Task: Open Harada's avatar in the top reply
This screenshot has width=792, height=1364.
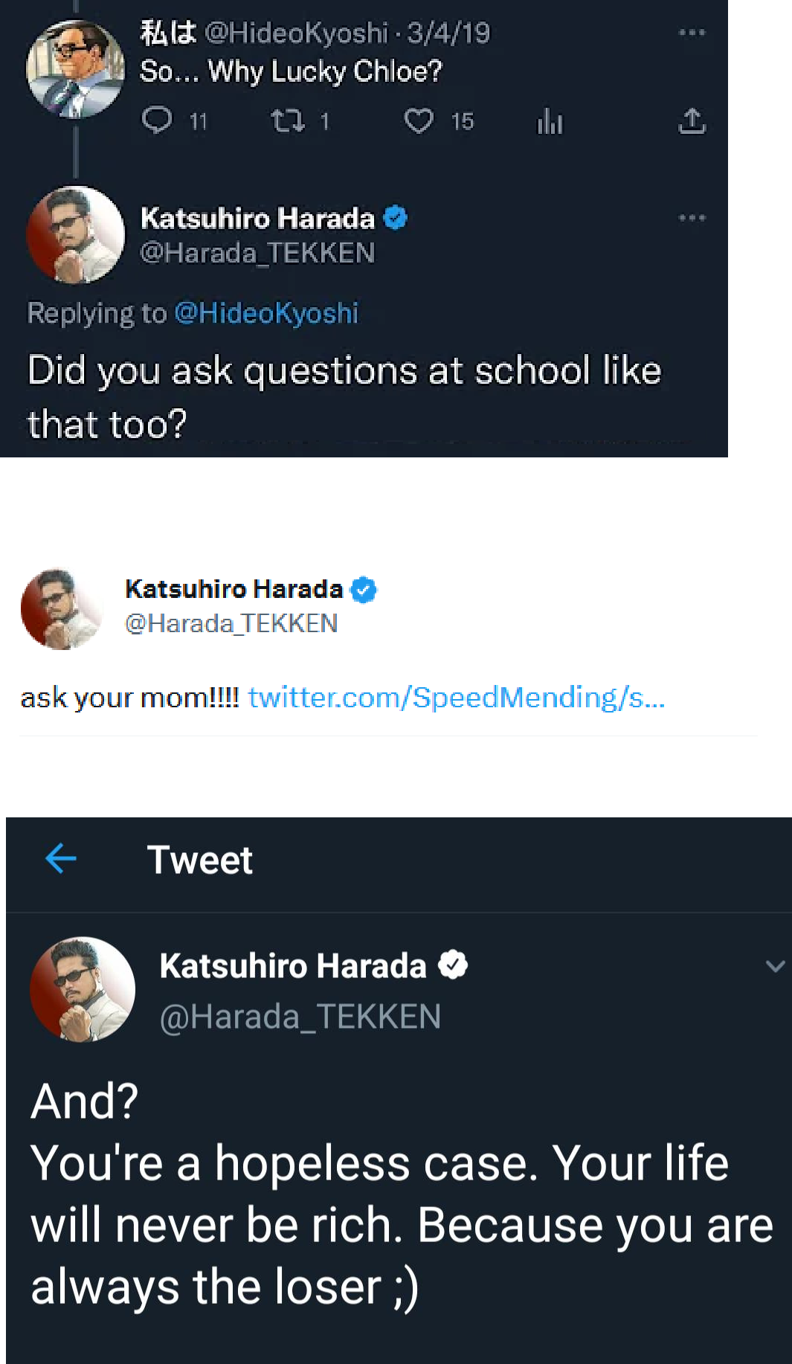Action: [74, 234]
